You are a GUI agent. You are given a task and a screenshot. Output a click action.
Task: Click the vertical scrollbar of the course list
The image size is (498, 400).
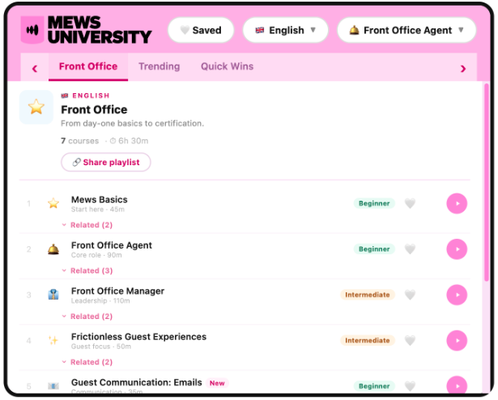(x=487, y=182)
